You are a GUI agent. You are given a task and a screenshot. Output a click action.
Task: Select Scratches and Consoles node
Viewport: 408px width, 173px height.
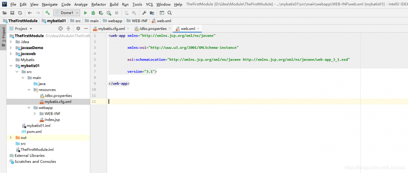click(33, 162)
